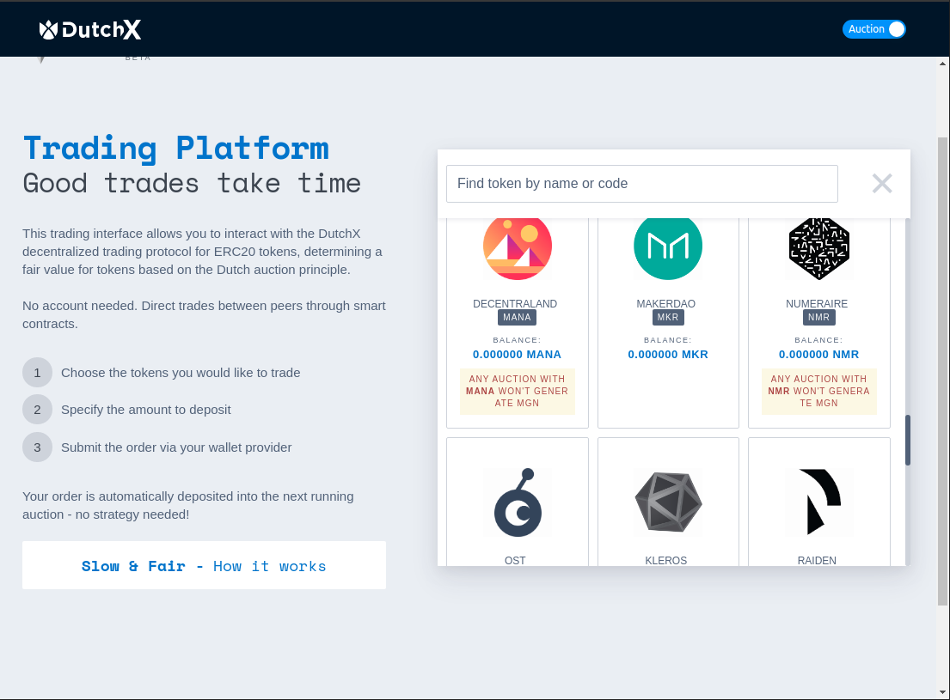950x700 pixels.
Task: Click the NMR won't generate MGN warning
Action: 818,391
